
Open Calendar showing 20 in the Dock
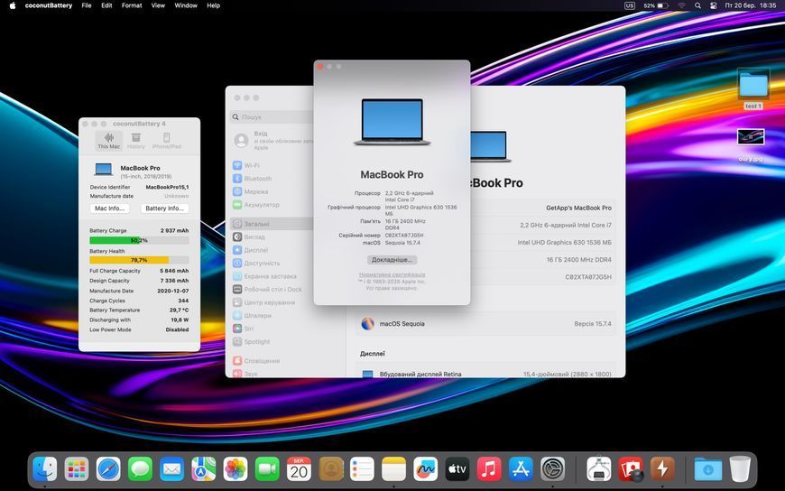[299, 469]
